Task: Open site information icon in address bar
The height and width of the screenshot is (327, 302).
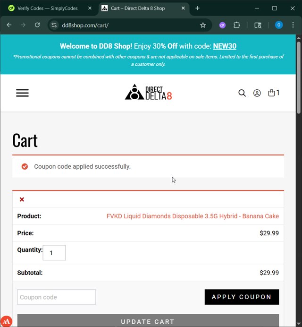Action: (x=54, y=25)
